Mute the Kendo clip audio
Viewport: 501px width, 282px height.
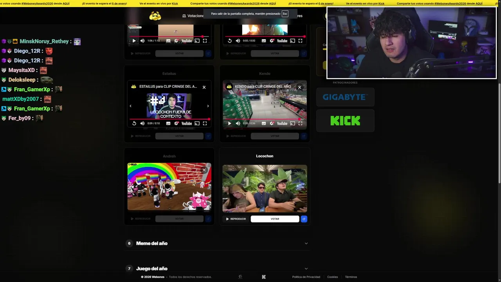238,123
